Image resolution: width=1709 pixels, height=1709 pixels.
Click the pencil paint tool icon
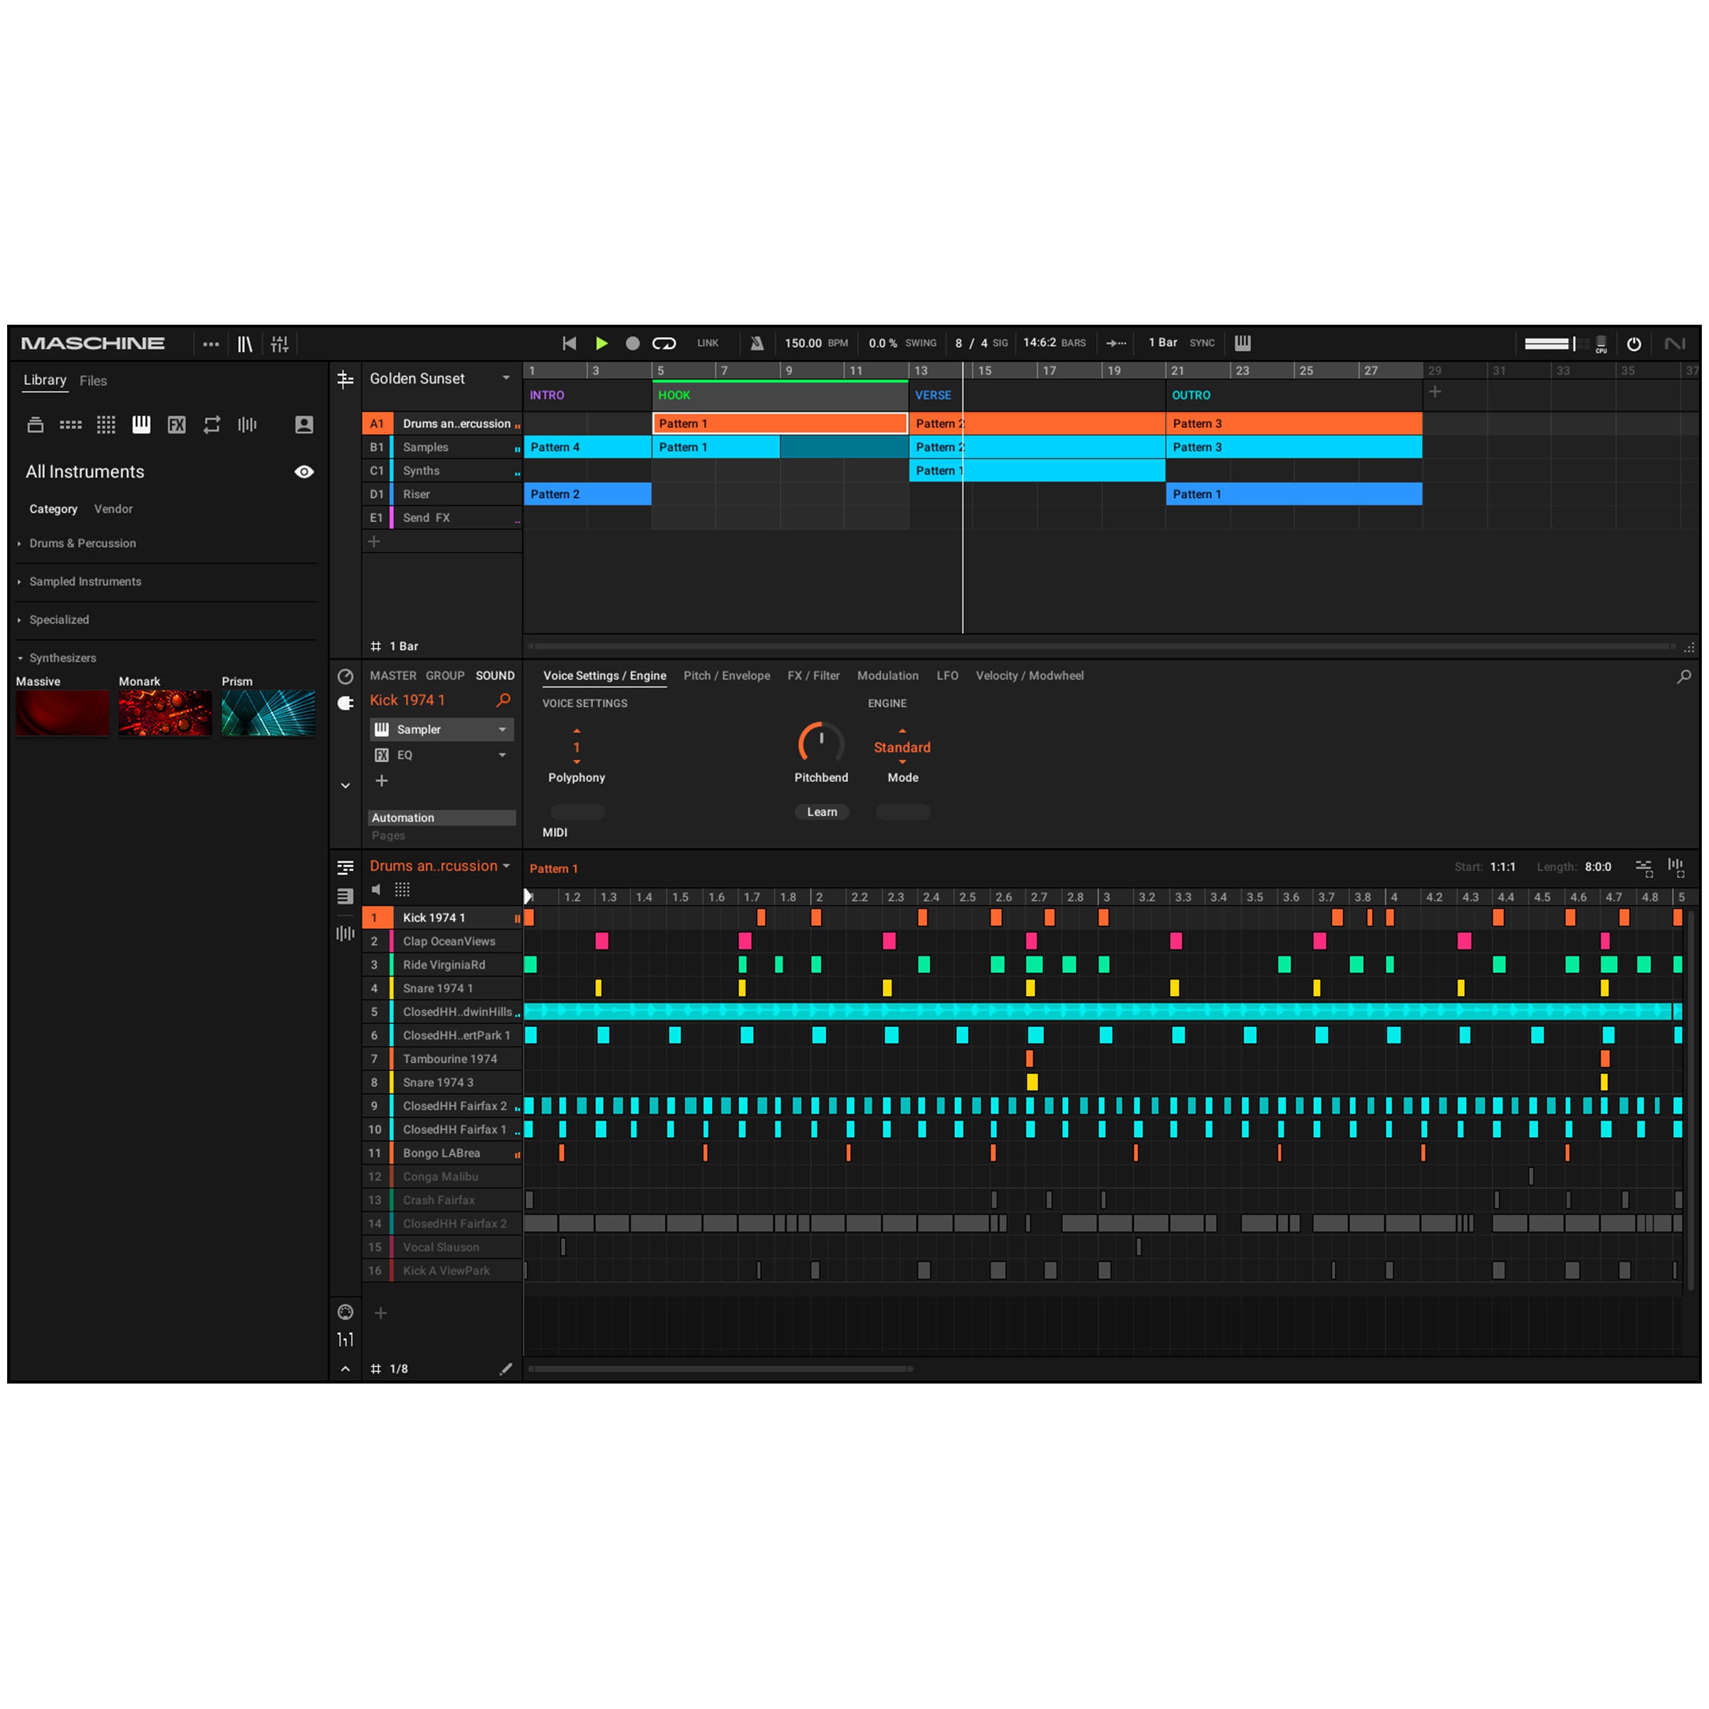click(x=505, y=1369)
